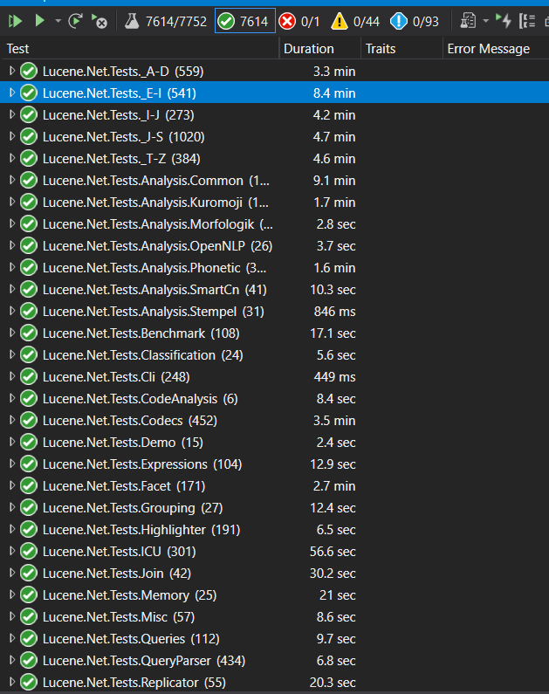Open the Group By hierarchy icon
Screen dimensions: 549x694
[x=527, y=21]
